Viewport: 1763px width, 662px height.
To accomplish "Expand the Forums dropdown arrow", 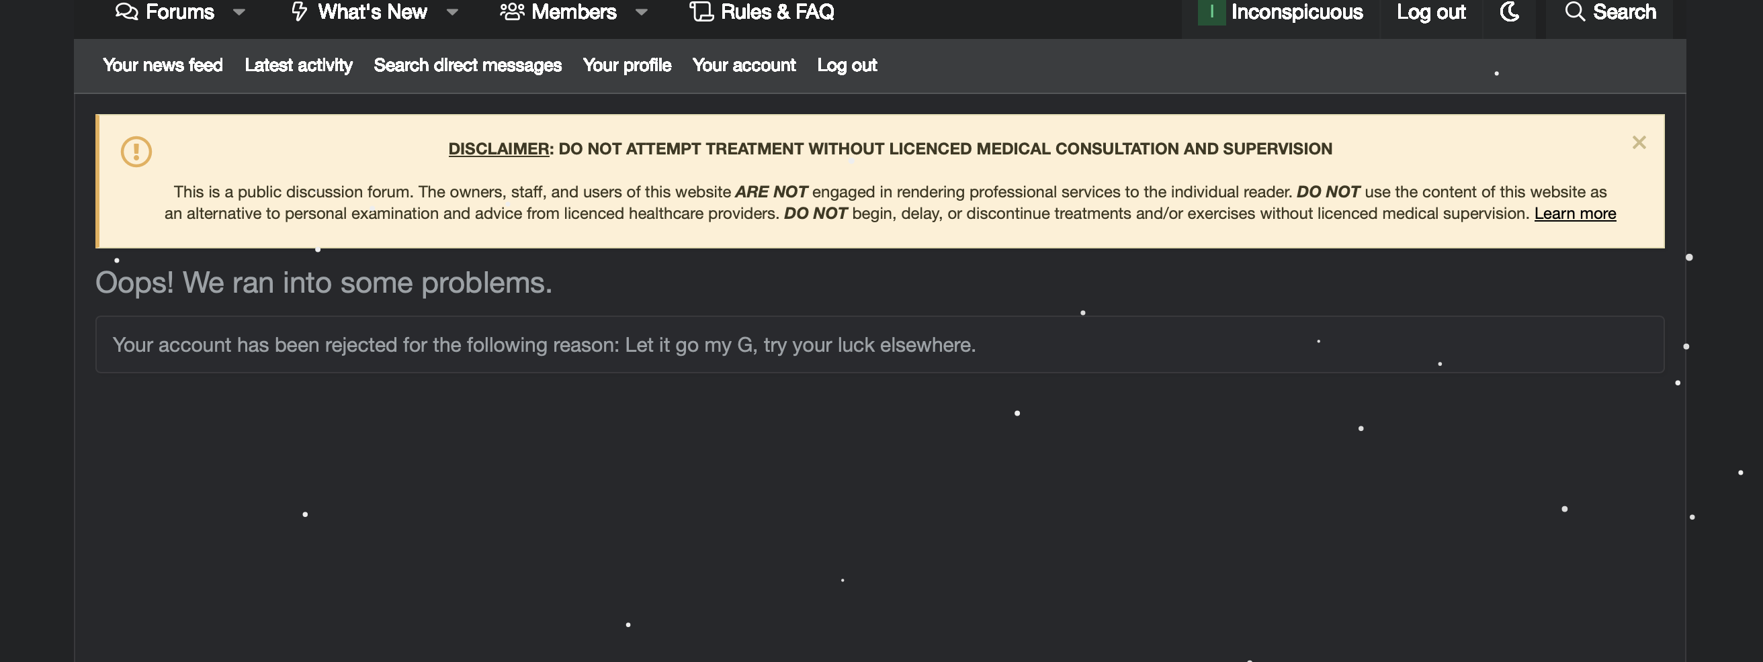I will [239, 11].
